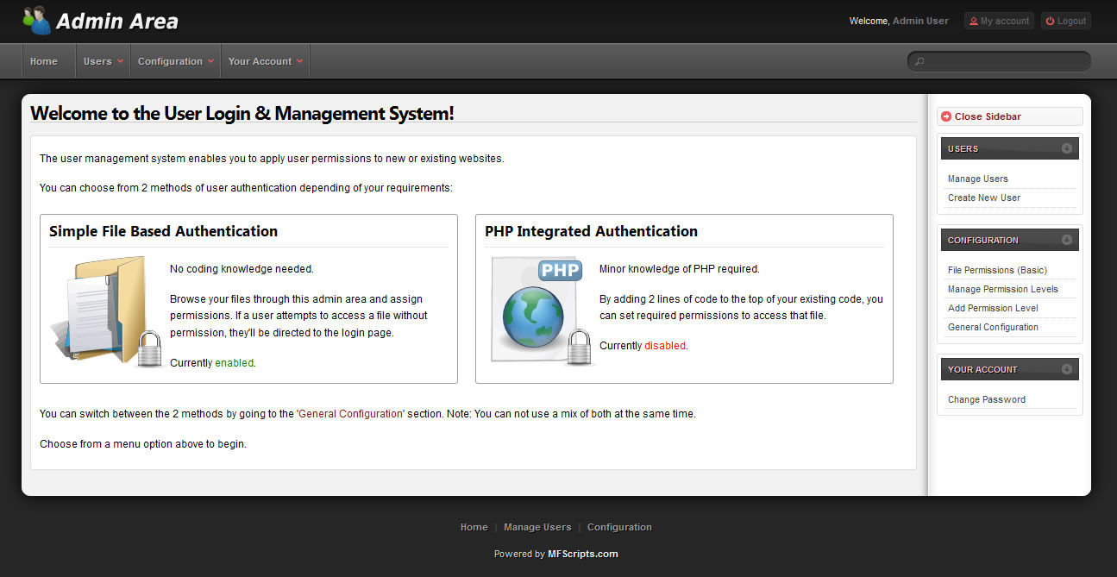Visit the MFScripts.com footer link

pos(583,554)
